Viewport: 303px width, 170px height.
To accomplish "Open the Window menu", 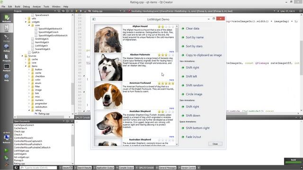I will pos(56,7).
